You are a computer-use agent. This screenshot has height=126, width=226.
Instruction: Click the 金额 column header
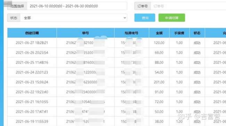click(159, 33)
